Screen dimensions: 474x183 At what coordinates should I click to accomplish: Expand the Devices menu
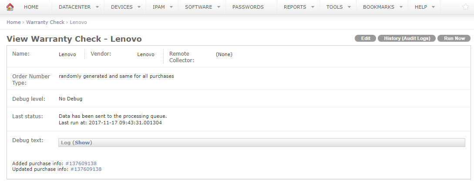(126, 7)
